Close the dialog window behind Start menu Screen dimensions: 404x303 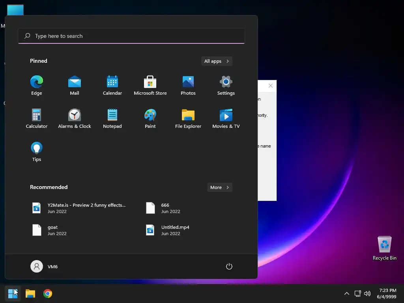(x=271, y=86)
